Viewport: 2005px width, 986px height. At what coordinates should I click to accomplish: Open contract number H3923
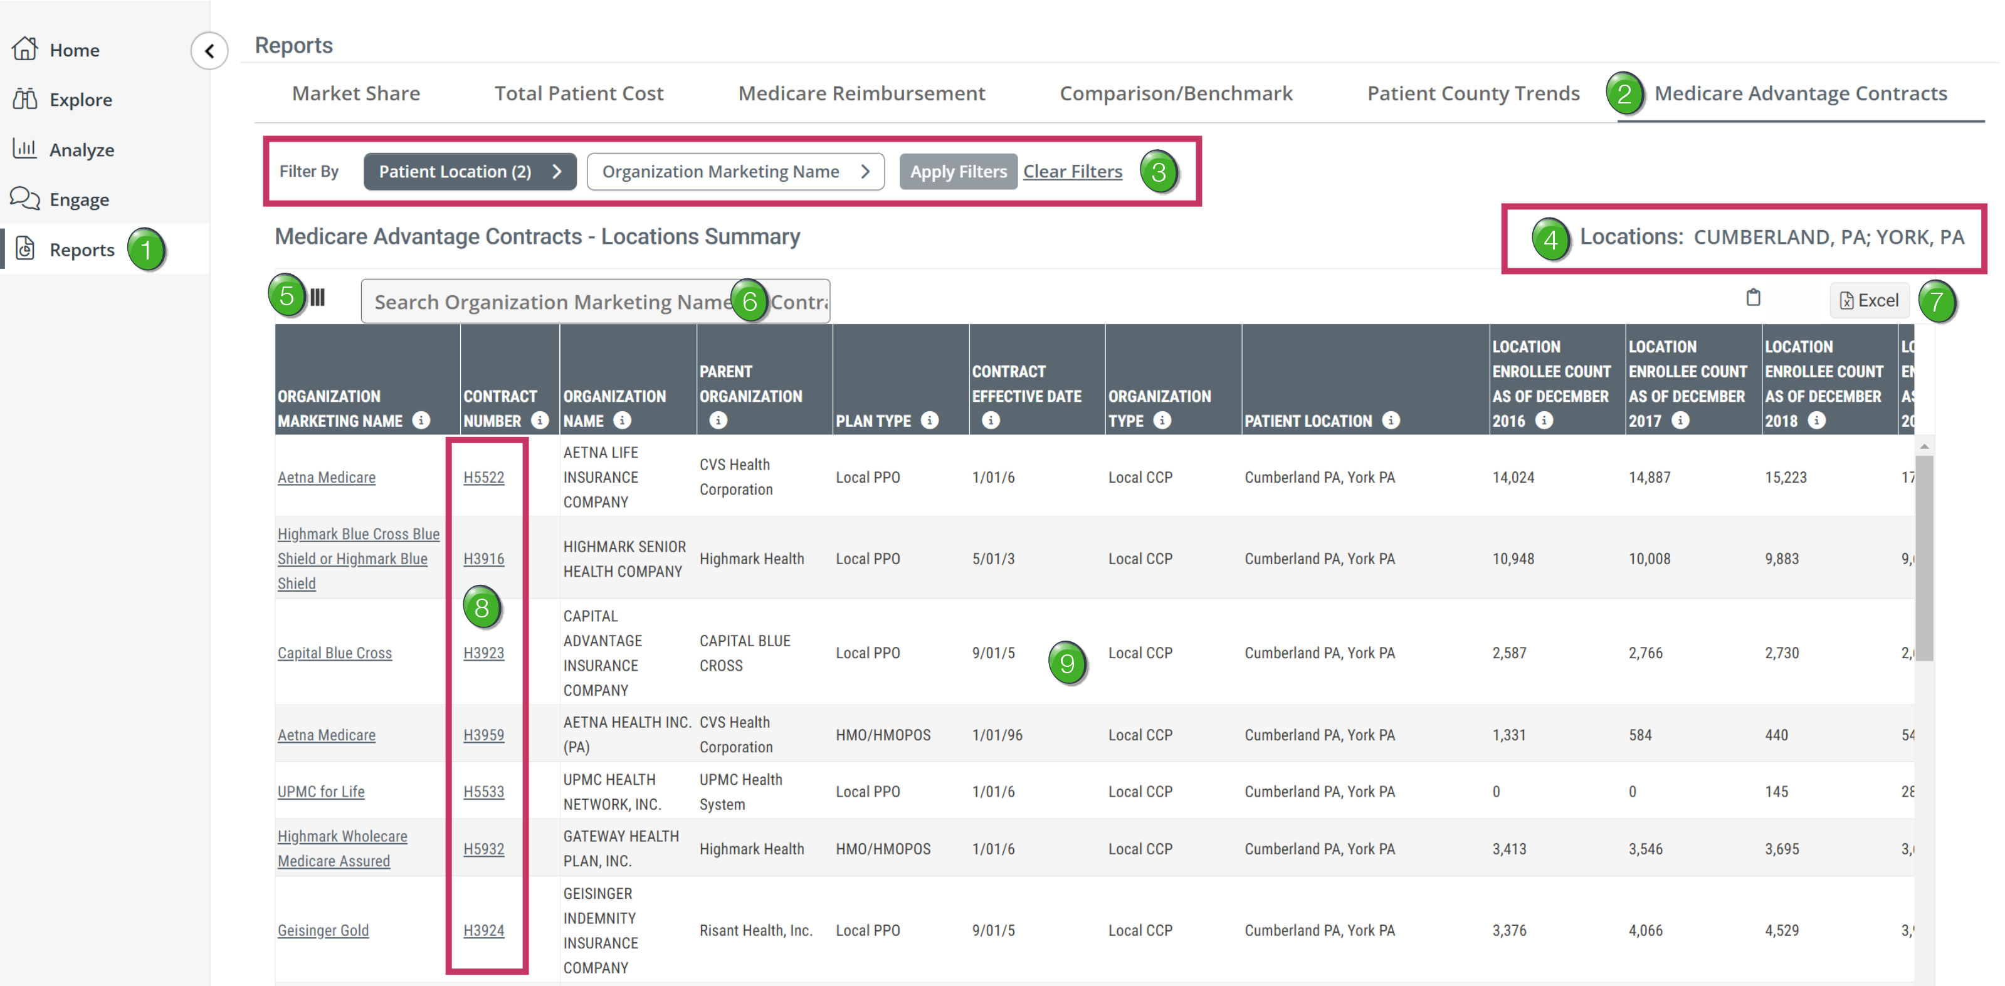[483, 653]
